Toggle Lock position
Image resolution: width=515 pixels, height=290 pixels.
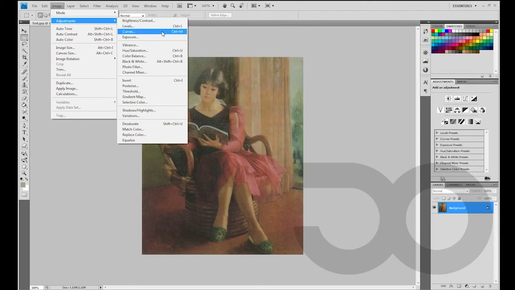coord(454,198)
